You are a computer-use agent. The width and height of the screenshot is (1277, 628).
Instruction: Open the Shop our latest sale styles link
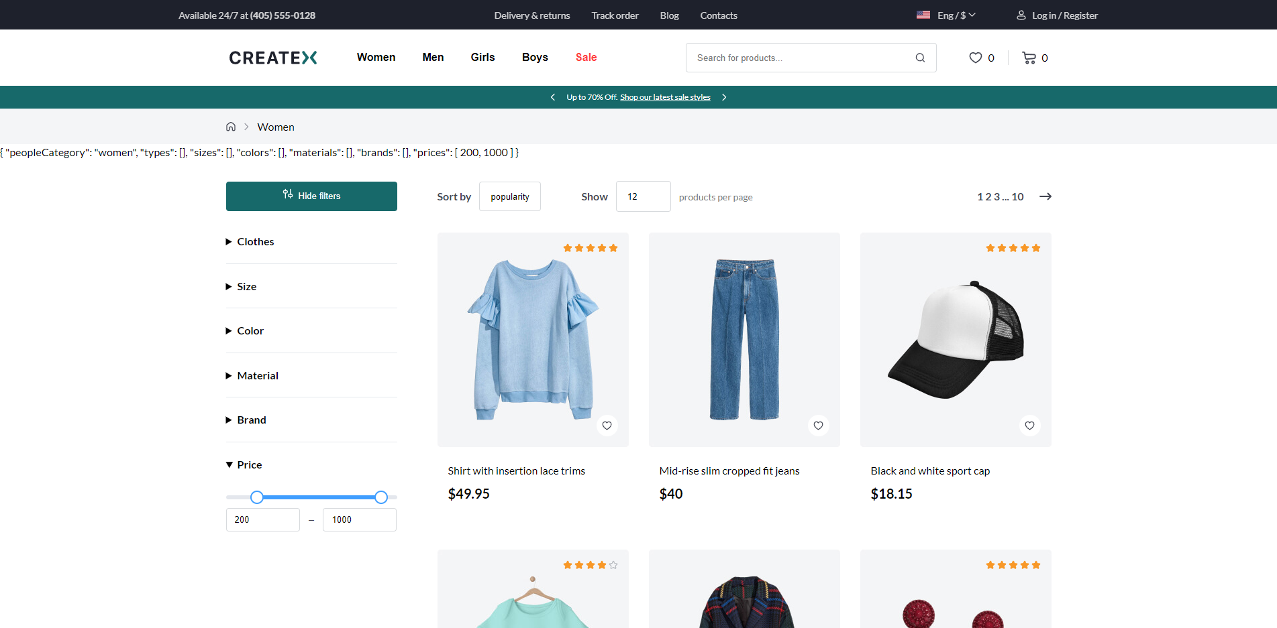point(664,97)
